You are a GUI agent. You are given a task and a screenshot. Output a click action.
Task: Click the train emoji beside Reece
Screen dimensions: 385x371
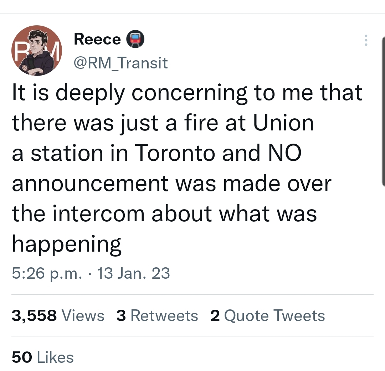coord(135,39)
